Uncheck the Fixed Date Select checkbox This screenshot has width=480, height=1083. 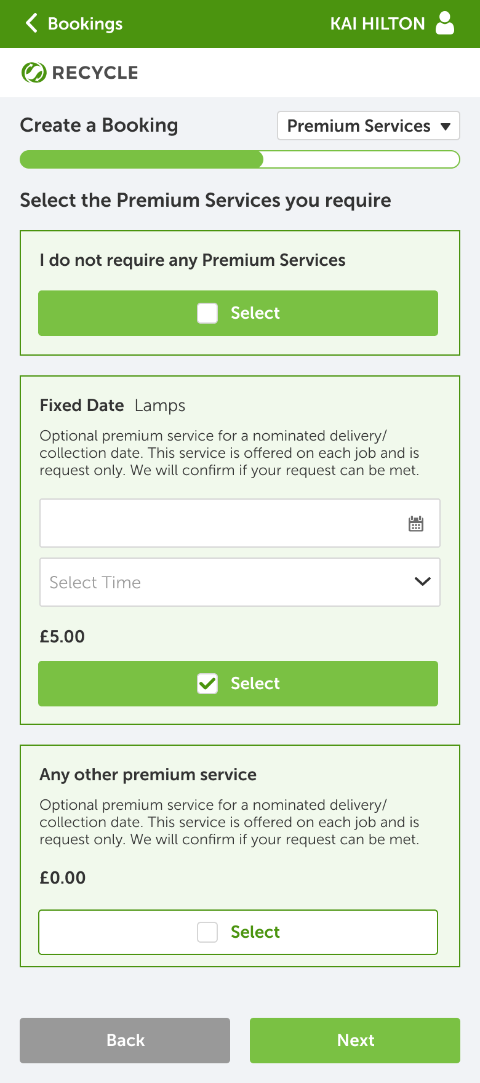[x=207, y=684]
